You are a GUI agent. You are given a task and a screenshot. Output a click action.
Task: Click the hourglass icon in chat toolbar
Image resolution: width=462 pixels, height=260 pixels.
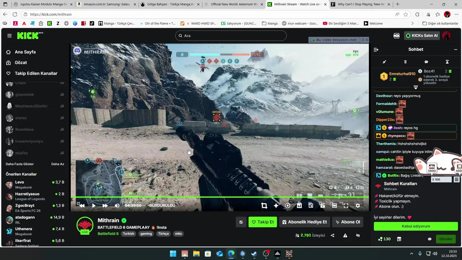[447, 62]
